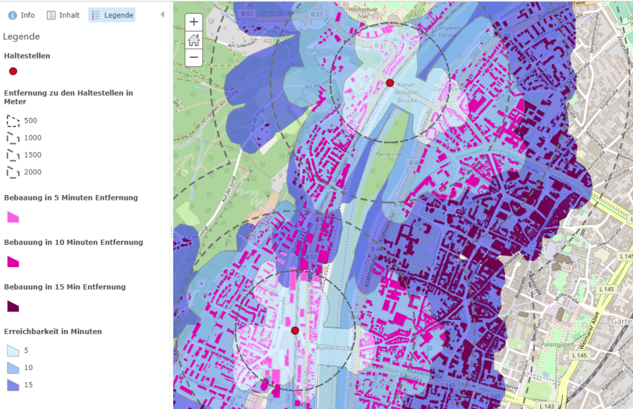Click the Haltestellen legend heading

(x=27, y=56)
